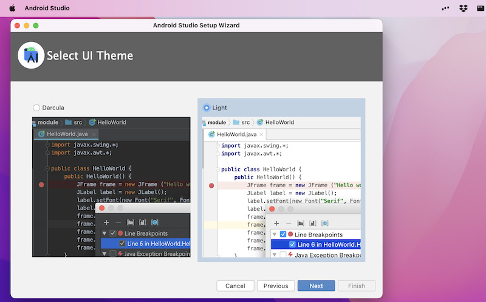Click the src folder icon in Darcula breadcrumb
The image size is (486, 302).
point(69,122)
